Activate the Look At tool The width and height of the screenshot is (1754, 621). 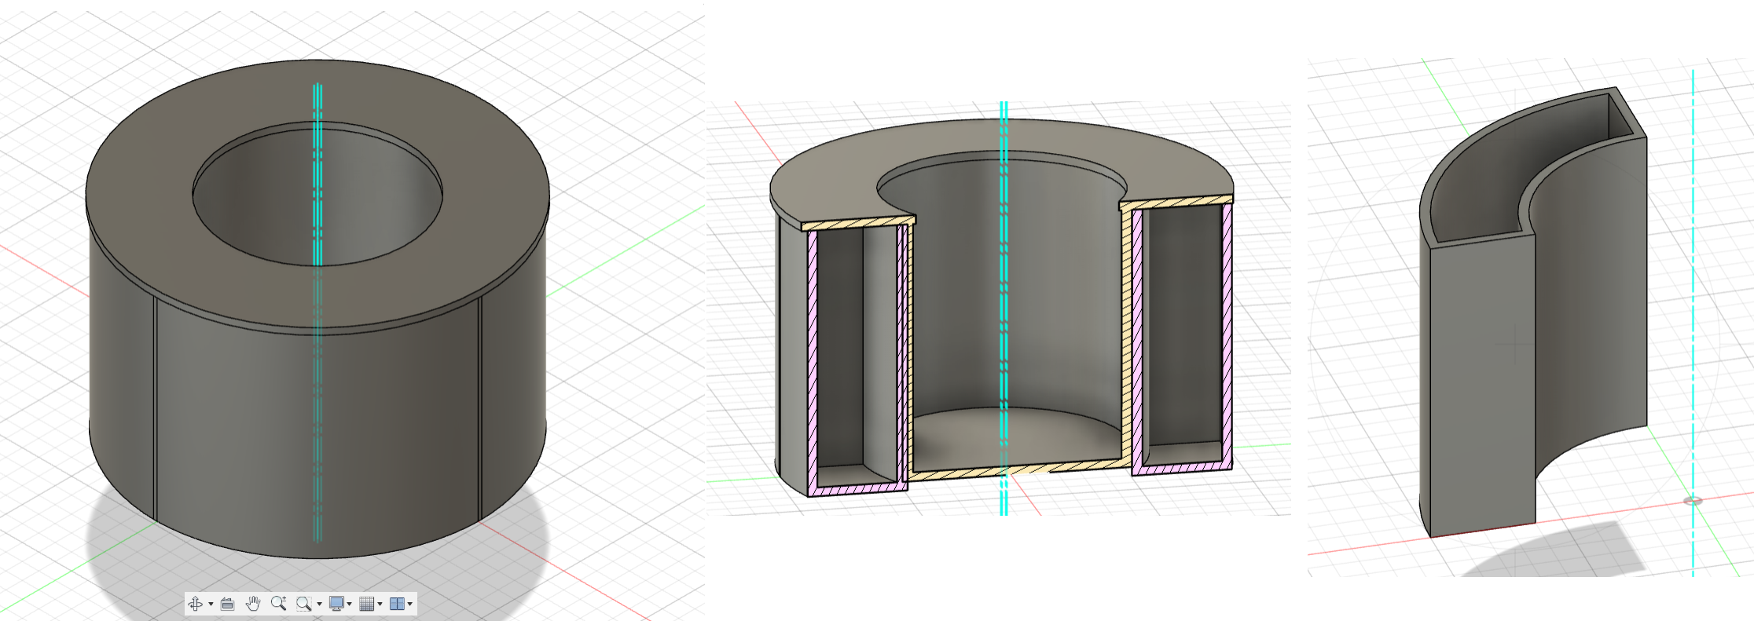(x=228, y=604)
